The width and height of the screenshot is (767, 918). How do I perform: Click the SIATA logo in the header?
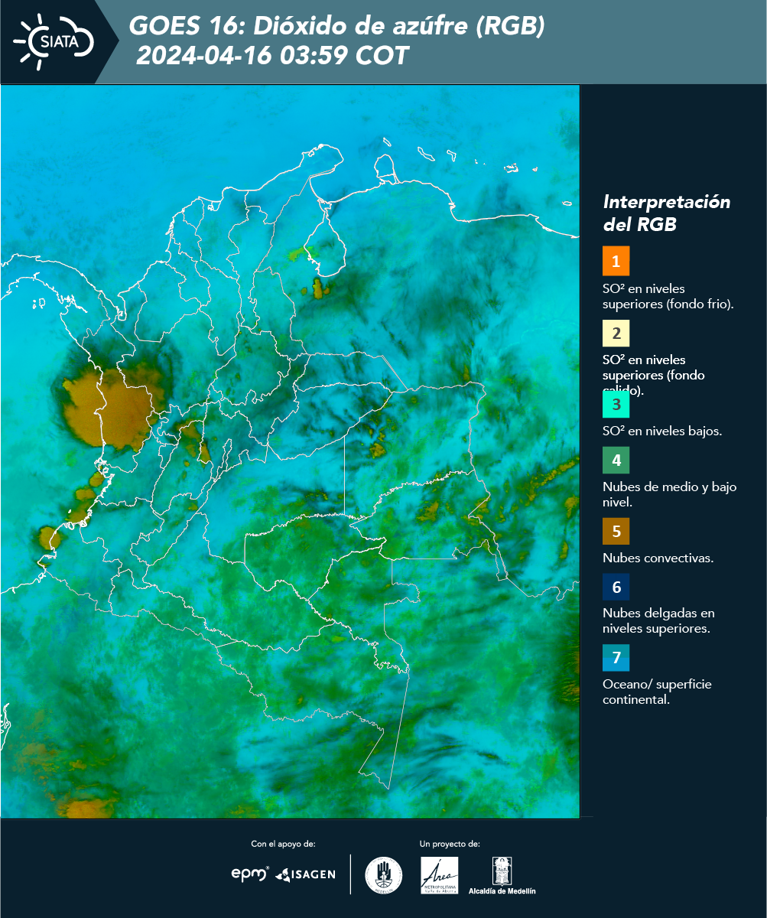coord(54,42)
